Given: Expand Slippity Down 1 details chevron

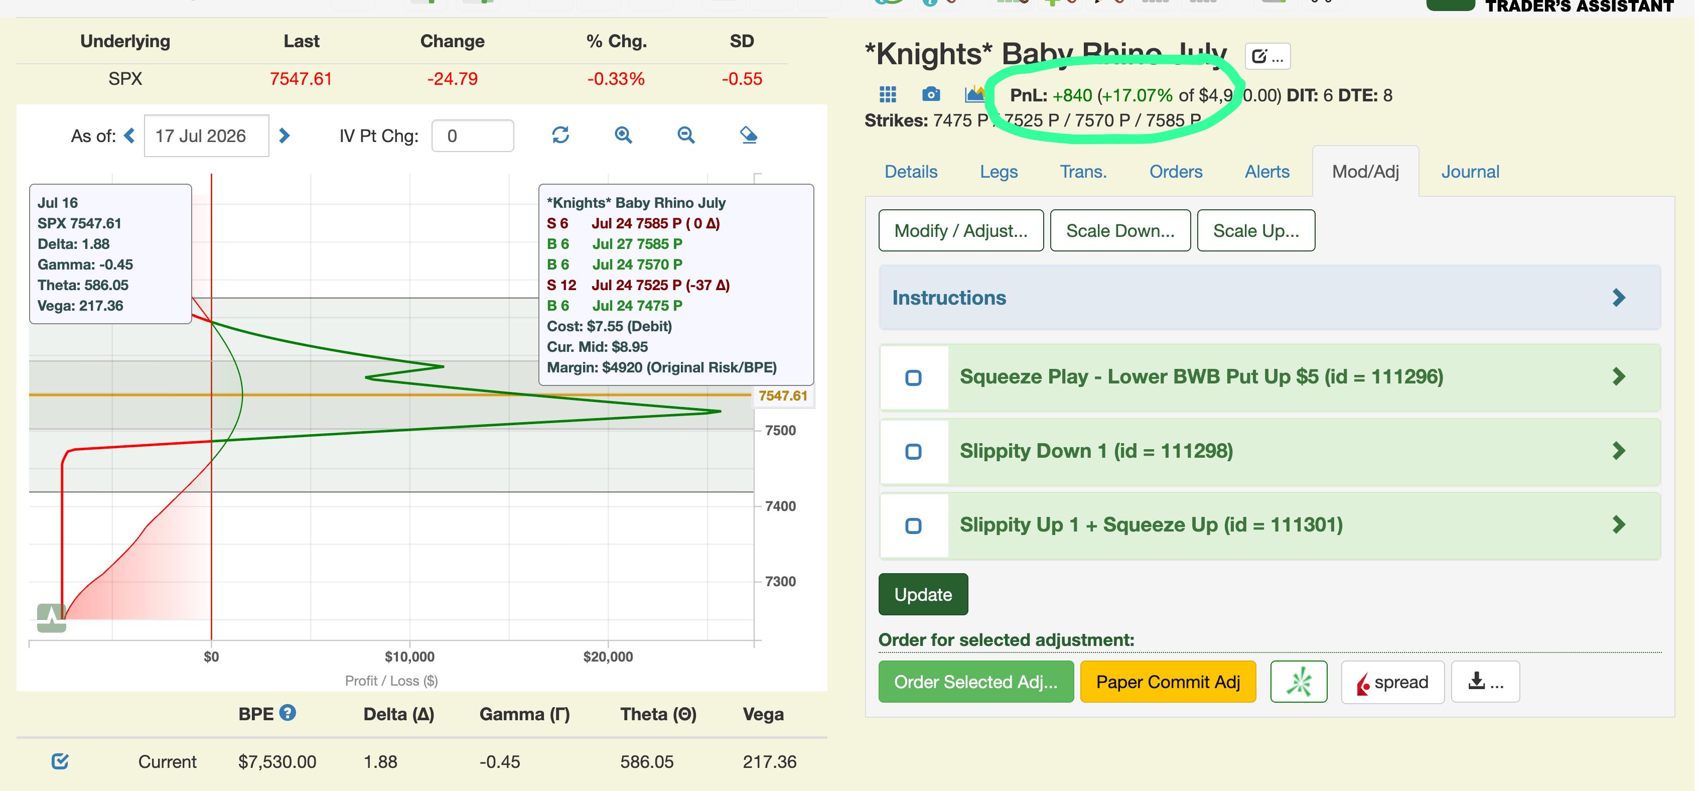Looking at the screenshot, I should click(1619, 451).
